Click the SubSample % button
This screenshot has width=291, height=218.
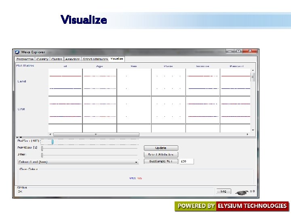coord(161,161)
